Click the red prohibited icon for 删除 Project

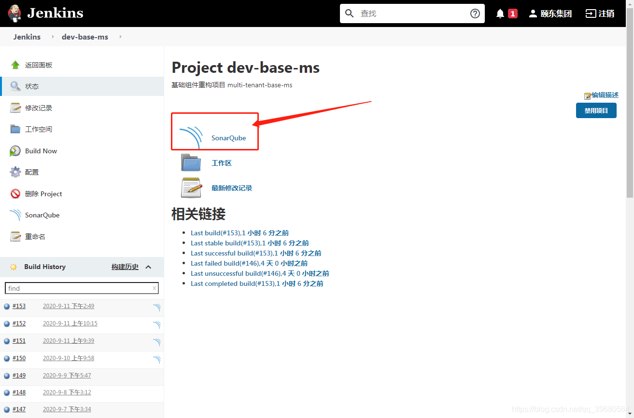[15, 194]
